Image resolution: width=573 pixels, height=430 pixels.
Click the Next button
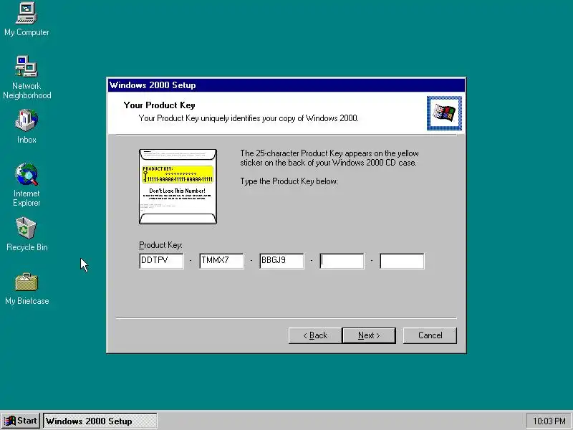(369, 335)
